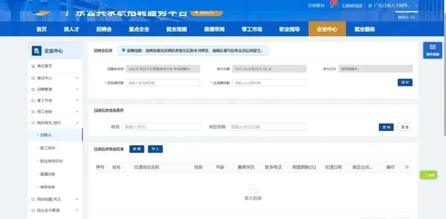Click the user avatar icon beside 广东百城人才网络
Image resolution: width=446 pixels, height=219 pixels.
pyautogui.click(x=370, y=5)
